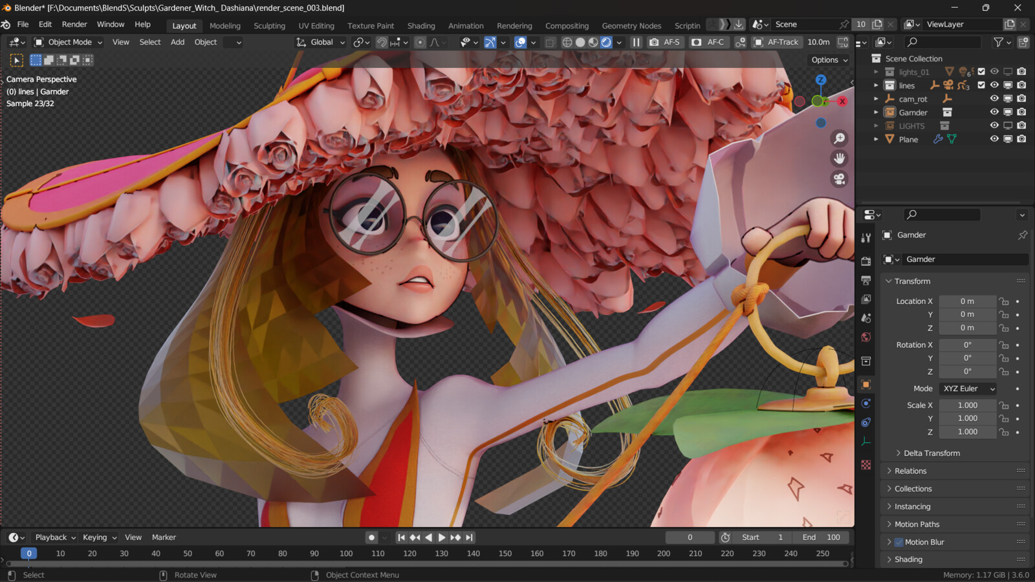Open the Object Constraints properties tab
This screenshot has width=1035, height=582.
coord(866,422)
